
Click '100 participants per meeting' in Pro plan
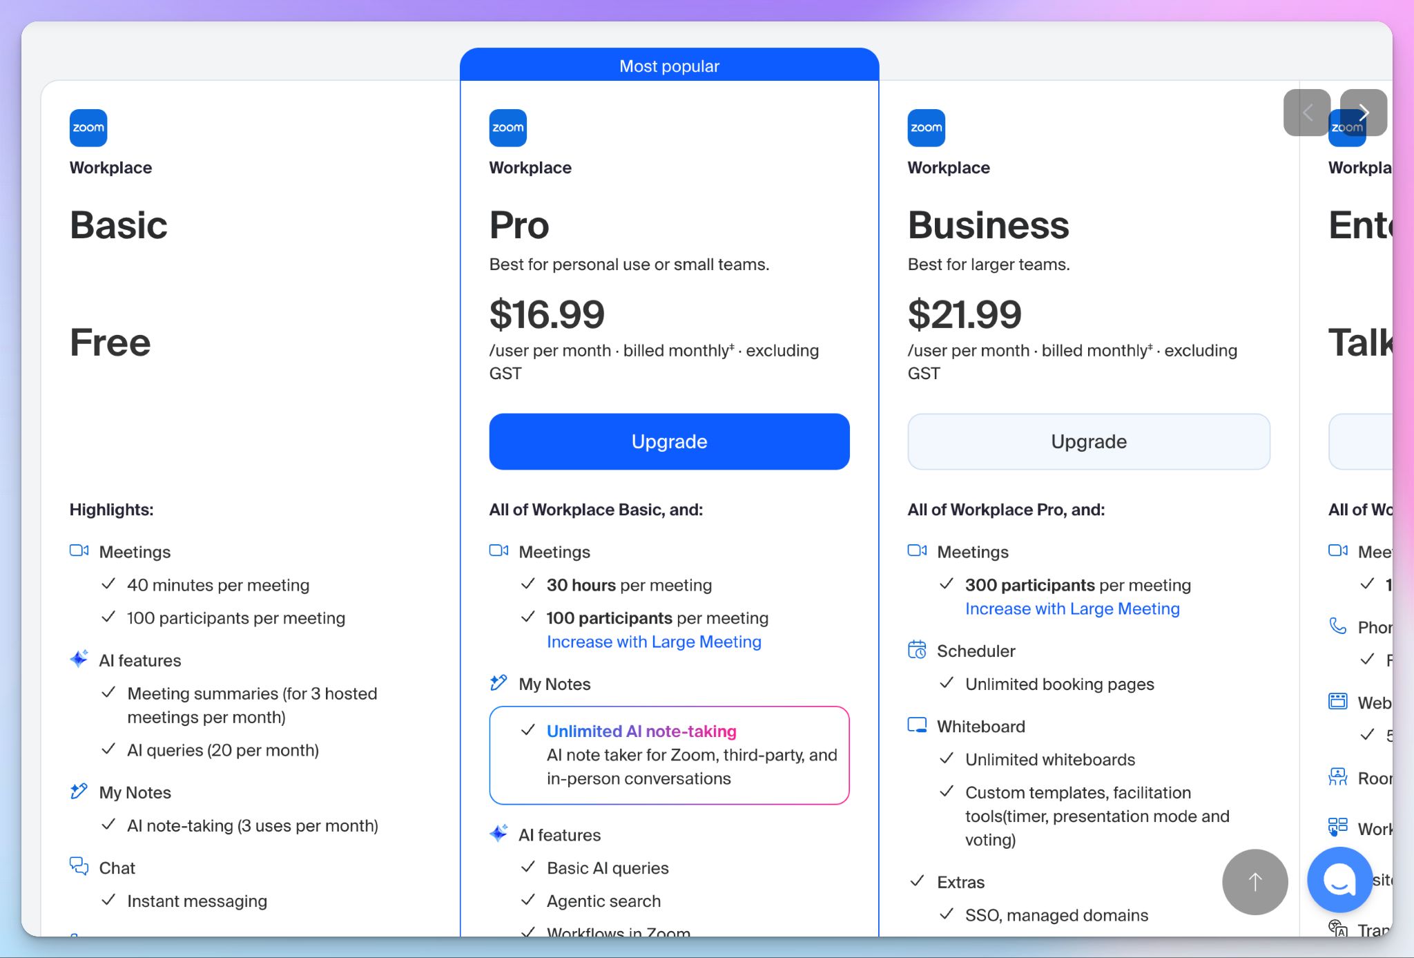click(657, 618)
